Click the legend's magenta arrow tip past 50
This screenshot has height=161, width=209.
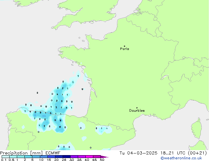pyautogui.click(x=106, y=157)
